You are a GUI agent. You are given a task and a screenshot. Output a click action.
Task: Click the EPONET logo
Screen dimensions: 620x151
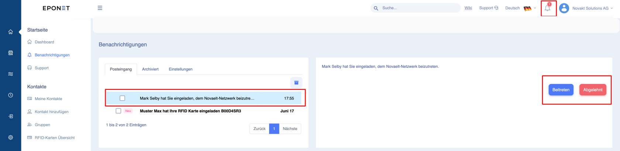(56, 8)
